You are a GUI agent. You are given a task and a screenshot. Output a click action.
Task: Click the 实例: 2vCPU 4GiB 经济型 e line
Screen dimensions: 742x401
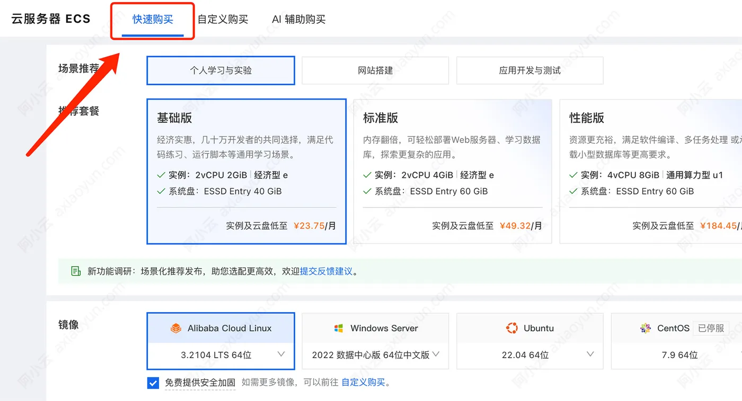click(x=429, y=175)
